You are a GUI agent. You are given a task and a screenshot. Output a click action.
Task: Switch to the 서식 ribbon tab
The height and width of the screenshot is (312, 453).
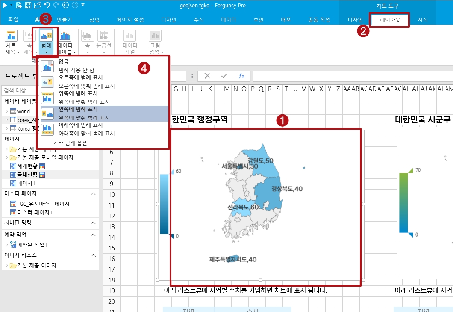[422, 20]
